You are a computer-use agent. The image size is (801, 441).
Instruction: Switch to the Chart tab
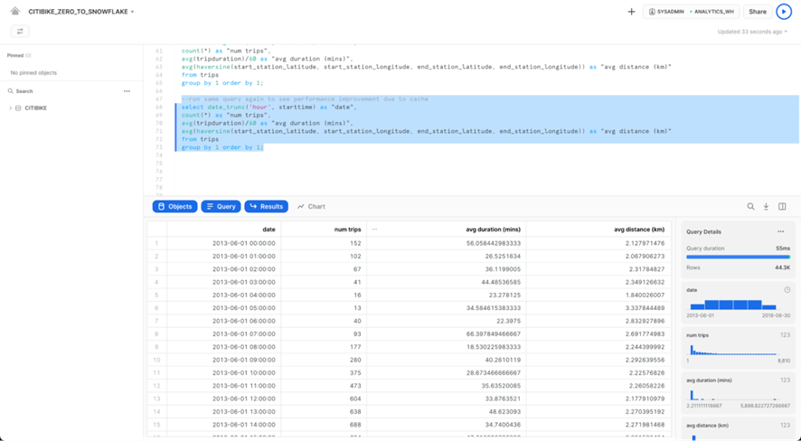(311, 207)
